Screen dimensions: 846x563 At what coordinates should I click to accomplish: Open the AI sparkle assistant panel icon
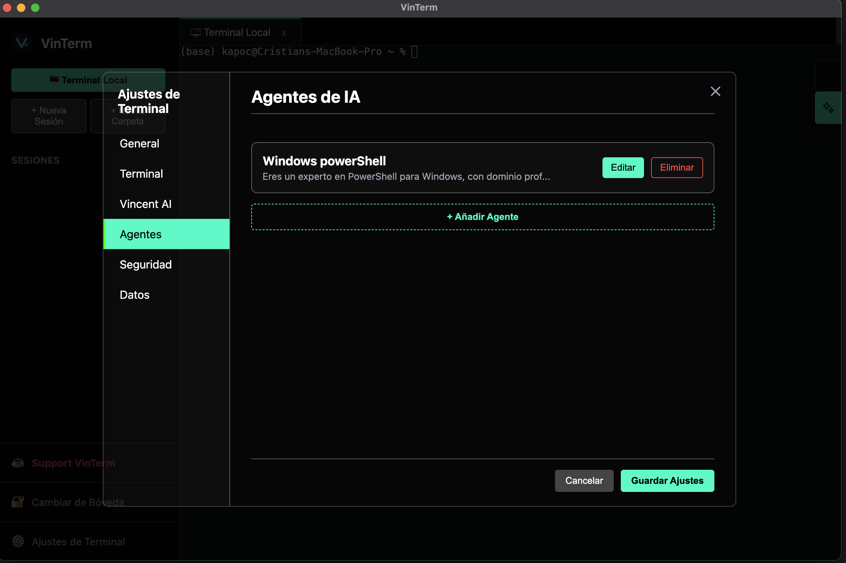pos(828,108)
